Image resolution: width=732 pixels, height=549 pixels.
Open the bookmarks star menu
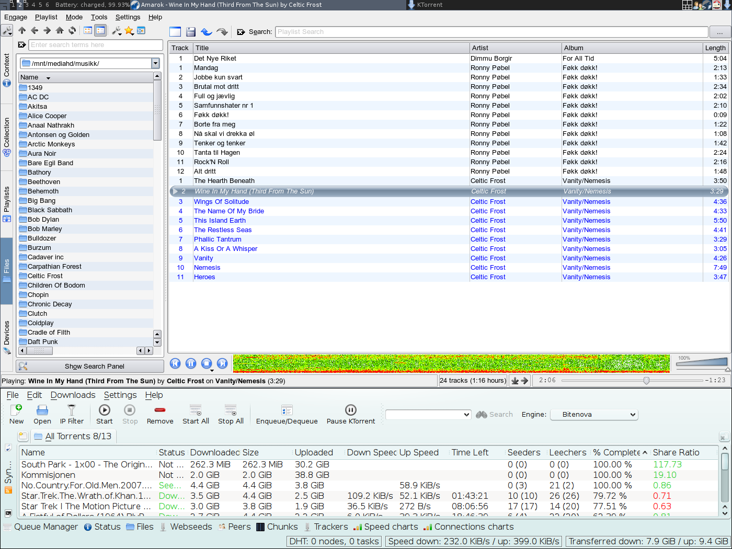coord(129,31)
